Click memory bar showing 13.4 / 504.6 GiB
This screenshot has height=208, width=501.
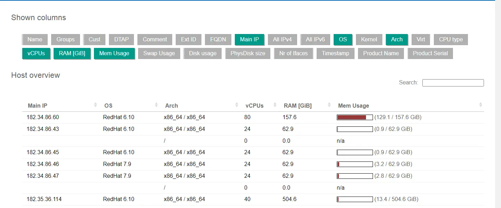tap(355, 199)
